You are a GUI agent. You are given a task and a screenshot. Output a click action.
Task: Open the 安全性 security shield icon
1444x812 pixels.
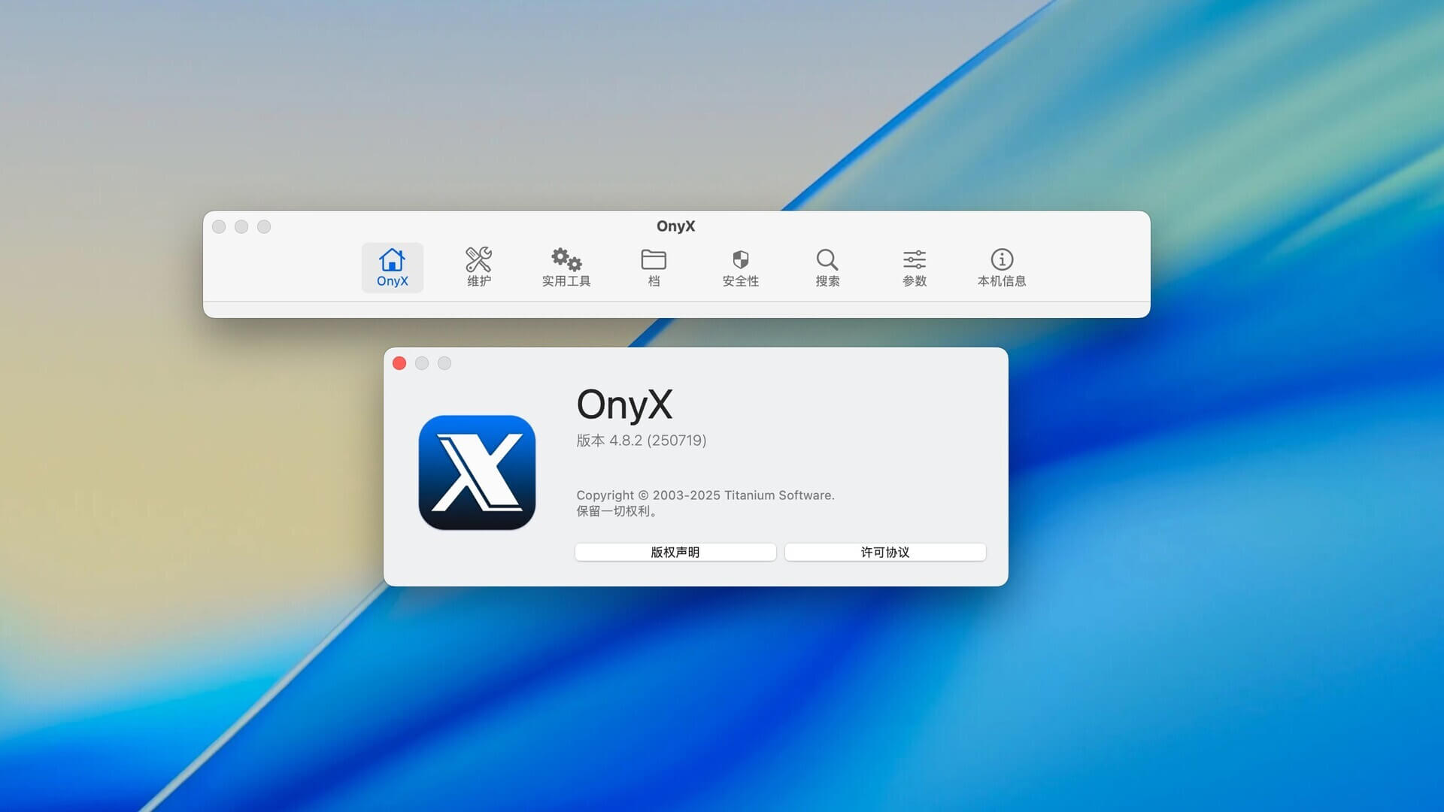click(x=741, y=268)
